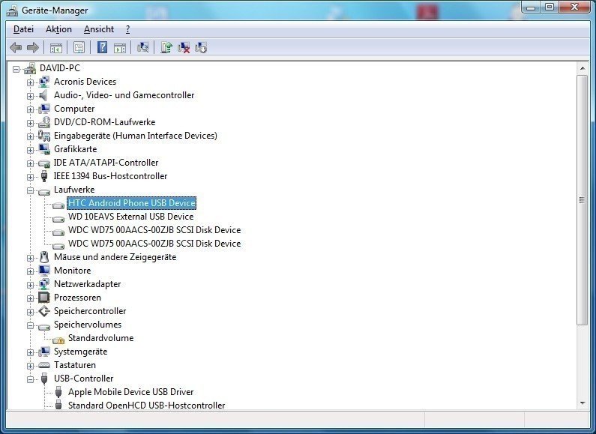Click the Eingabegeräte HID category icon
Viewport: 596px width, 434px height.
pyautogui.click(x=44, y=136)
